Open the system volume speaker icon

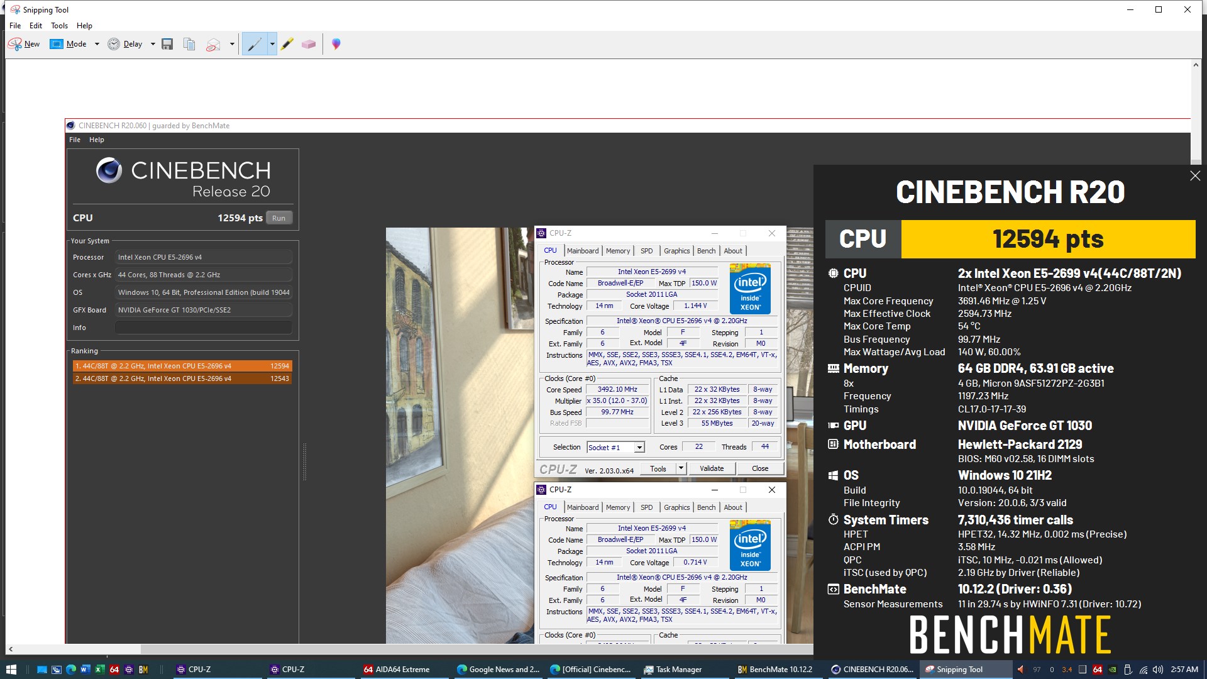[1157, 670]
